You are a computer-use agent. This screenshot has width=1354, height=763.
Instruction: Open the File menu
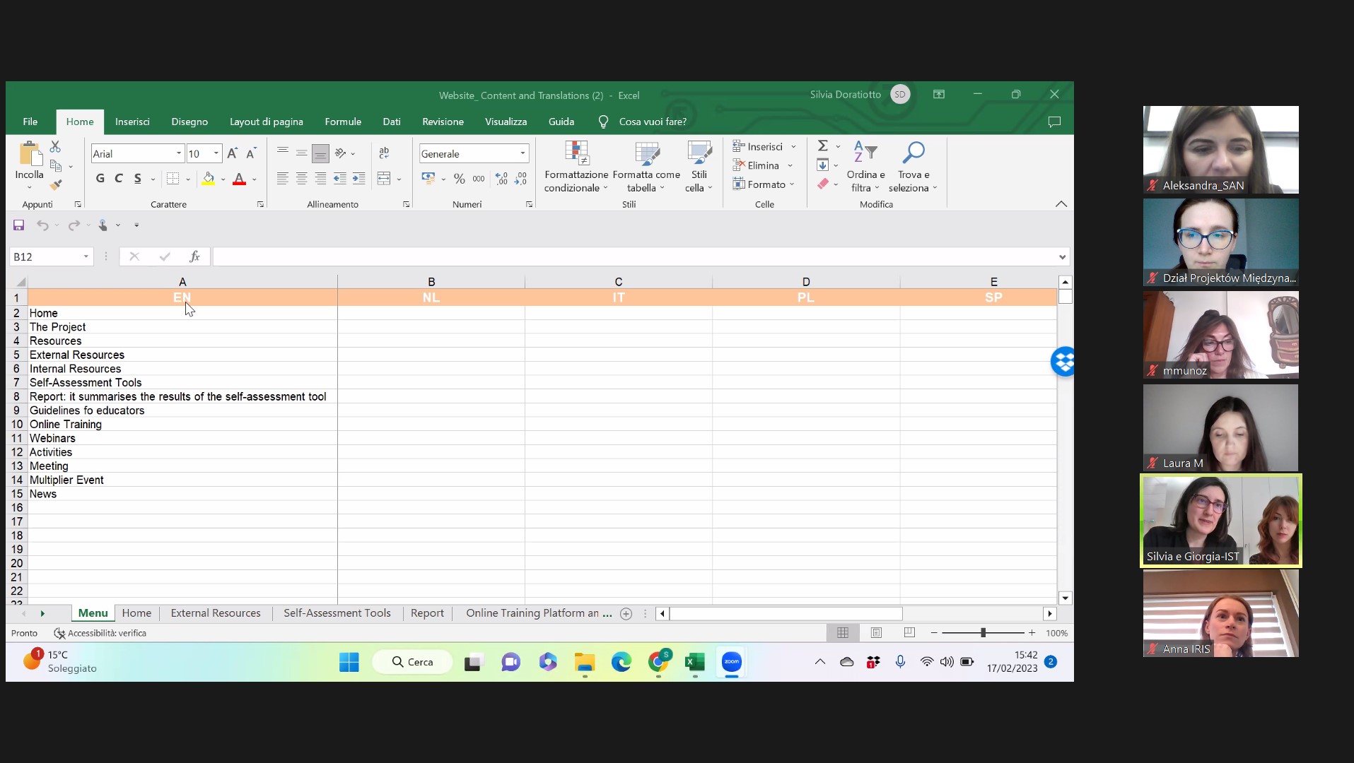pos(30,122)
